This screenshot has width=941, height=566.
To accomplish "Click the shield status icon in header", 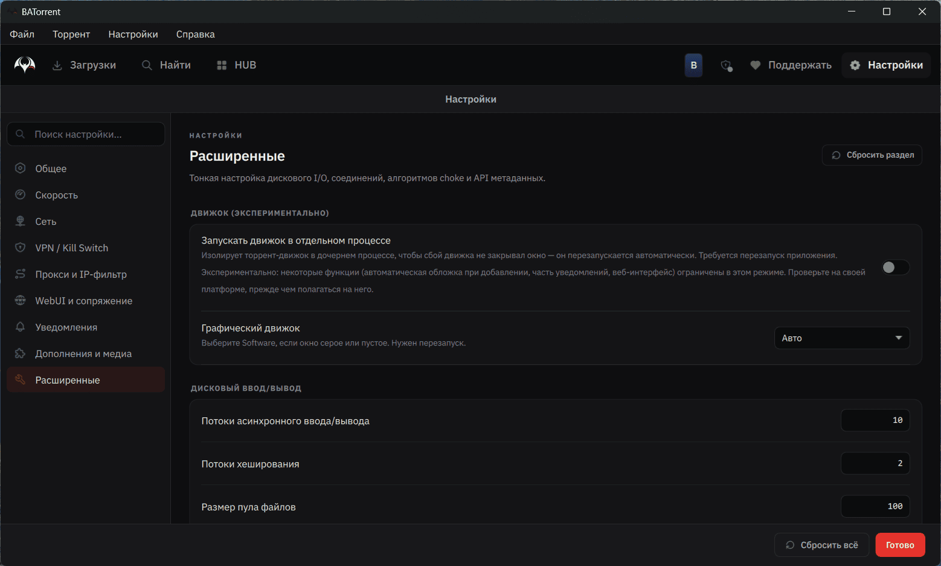I will coord(727,65).
